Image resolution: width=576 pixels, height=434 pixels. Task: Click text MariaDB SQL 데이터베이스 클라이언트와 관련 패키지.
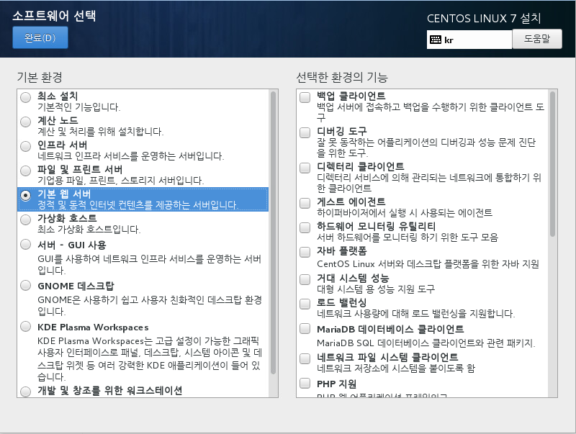click(x=426, y=343)
